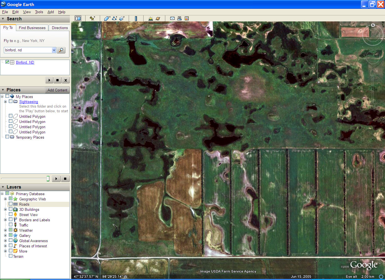Play the tour in the Places panel
Viewport: 385px width, 280px height.
[56, 179]
